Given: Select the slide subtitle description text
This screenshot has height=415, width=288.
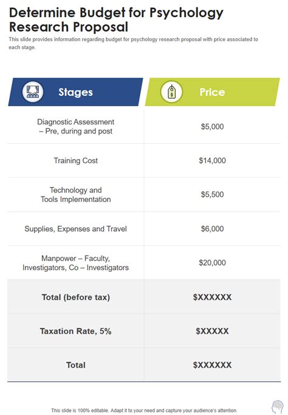Looking at the screenshot, I should pyautogui.click(x=133, y=43).
